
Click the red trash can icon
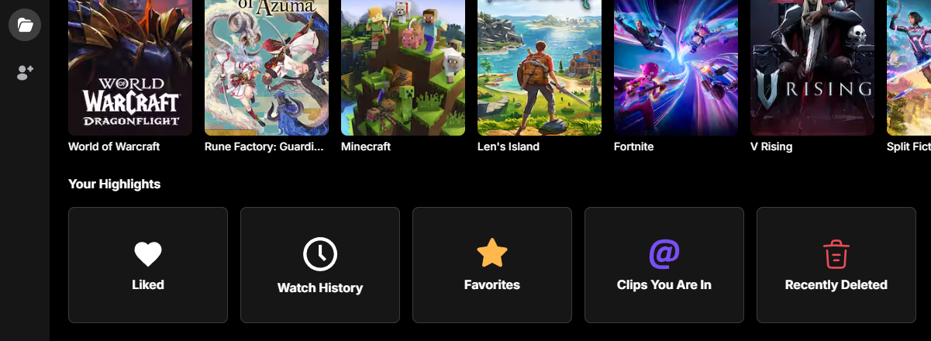click(836, 254)
